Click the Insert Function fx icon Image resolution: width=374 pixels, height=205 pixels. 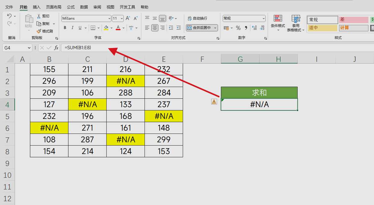[56, 48]
